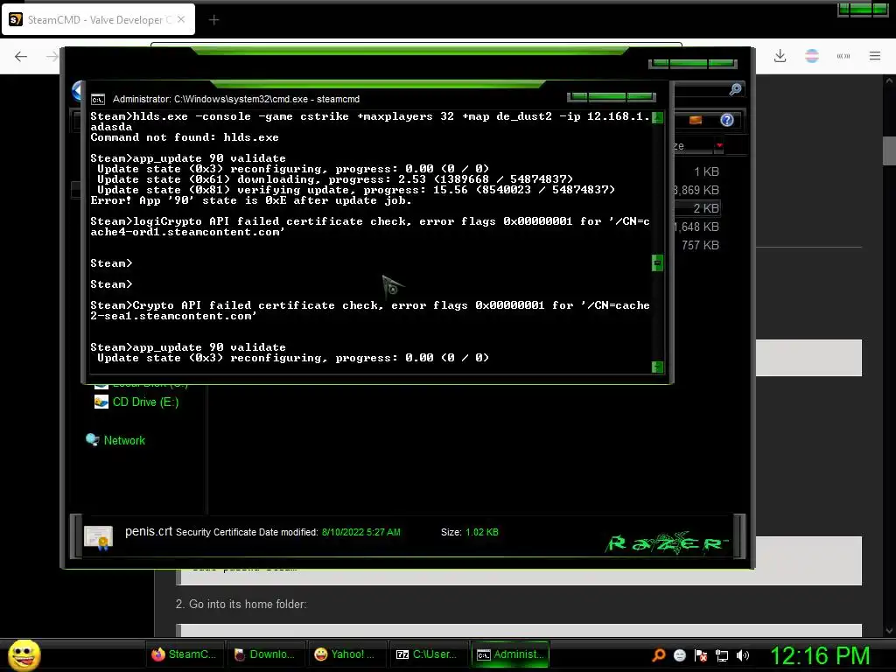Switch to the 7-Zip C:\User... taskbar button
896x672 pixels.
428,654
